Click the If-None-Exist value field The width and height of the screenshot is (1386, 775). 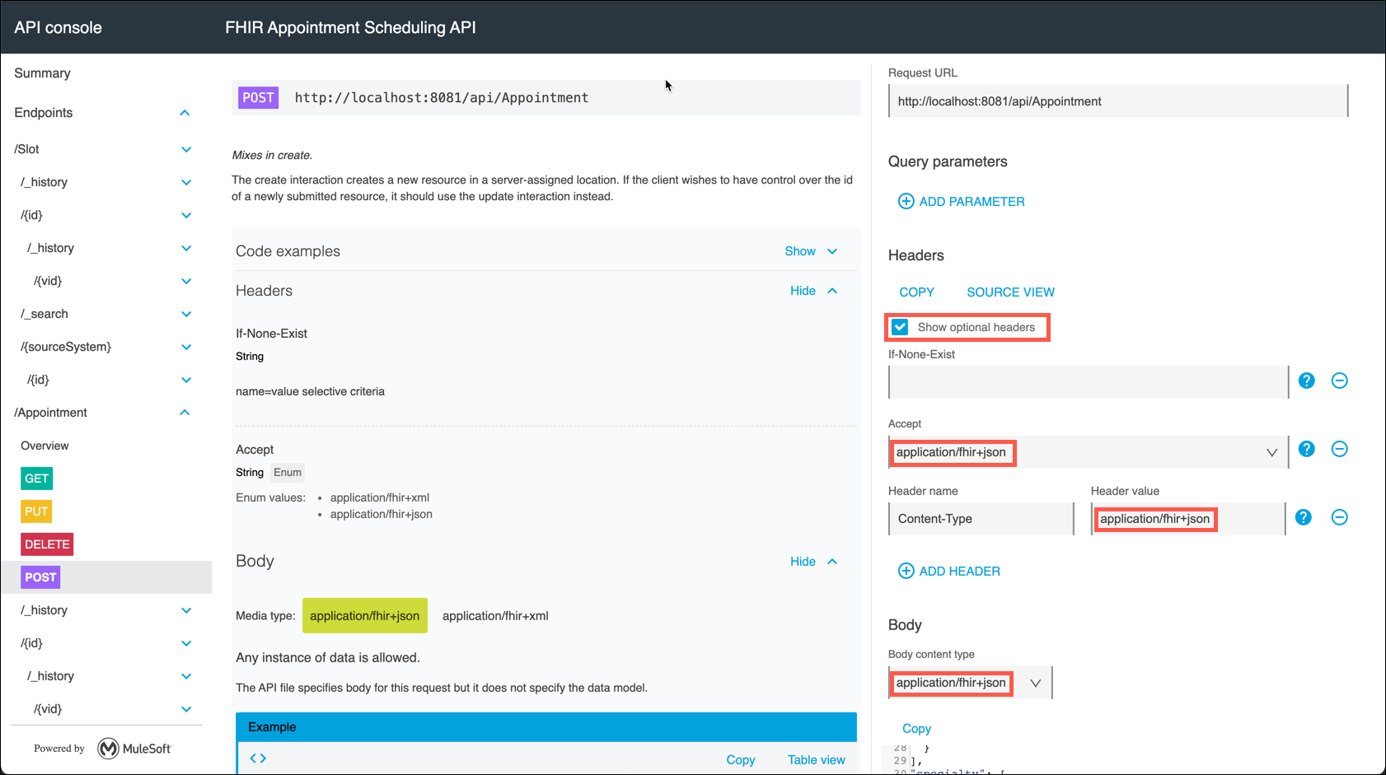(x=1089, y=382)
